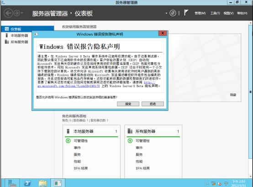Open BPA 结果 in the 本地服务器 tile
This screenshot has height=187, width=253.
(x=81, y=168)
